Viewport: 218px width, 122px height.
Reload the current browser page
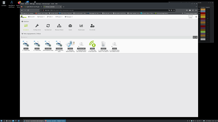pos(28,10)
